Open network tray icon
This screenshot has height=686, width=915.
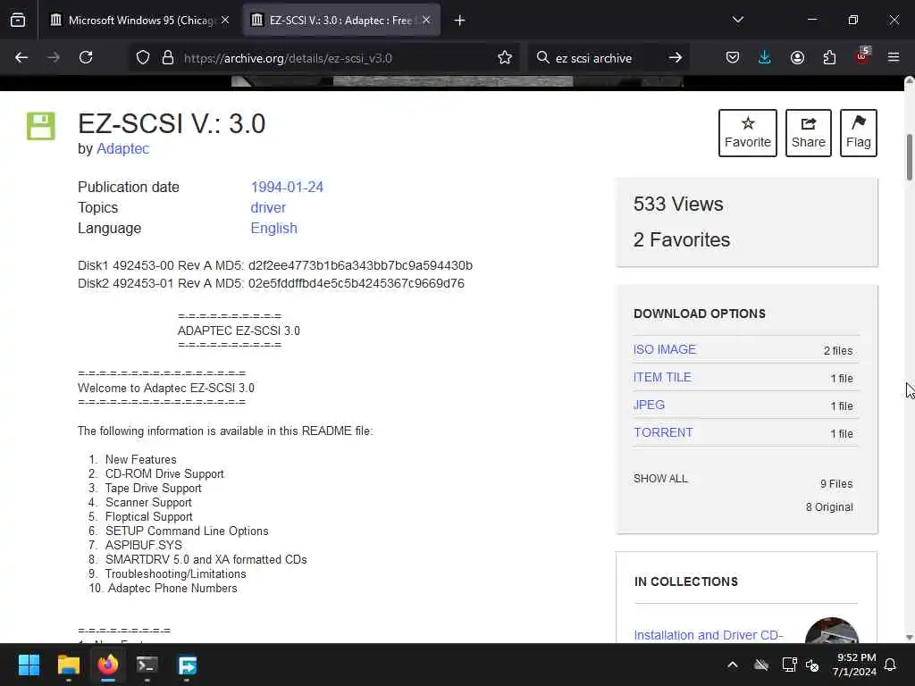click(x=789, y=665)
